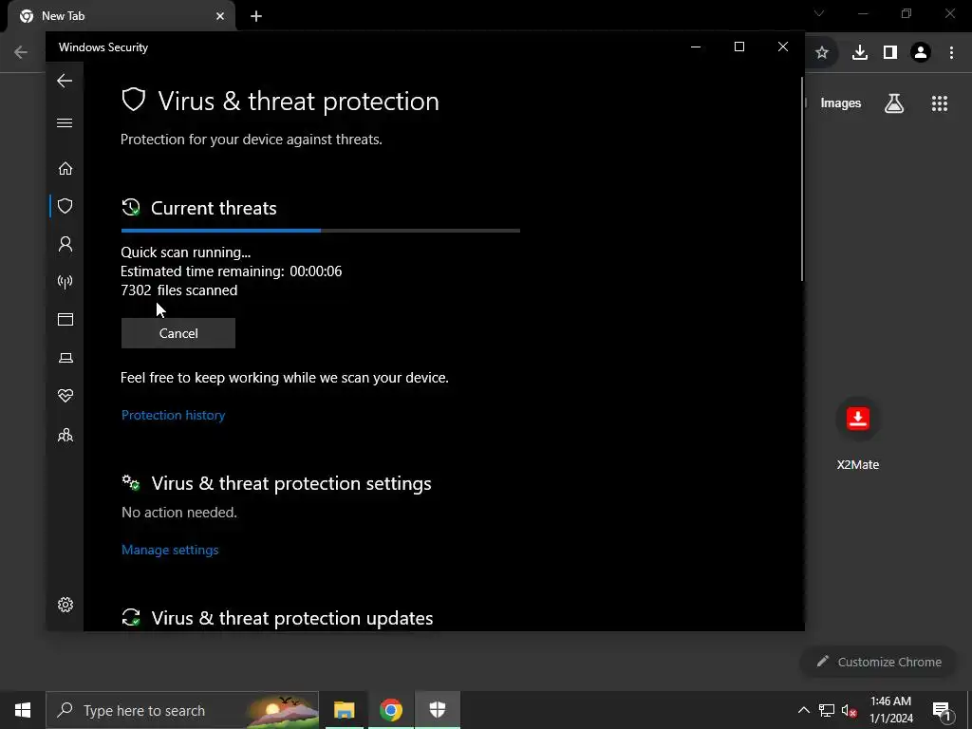972x729 pixels.
Task: Click the quick scan progress bar
Action: (321, 231)
